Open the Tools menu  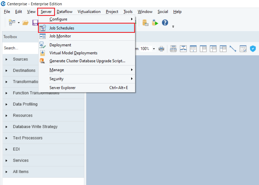tap(128, 12)
